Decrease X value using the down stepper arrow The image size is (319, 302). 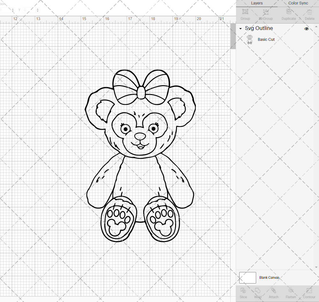13,11
